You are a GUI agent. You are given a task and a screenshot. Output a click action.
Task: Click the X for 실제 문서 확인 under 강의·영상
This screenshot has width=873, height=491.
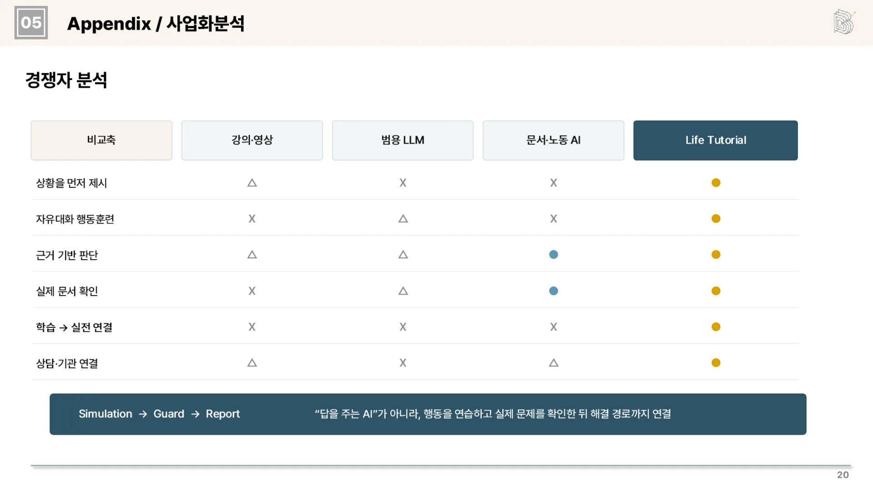coord(252,291)
